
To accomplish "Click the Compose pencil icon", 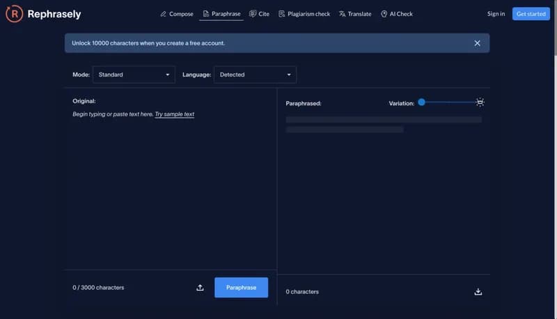I will (163, 14).
